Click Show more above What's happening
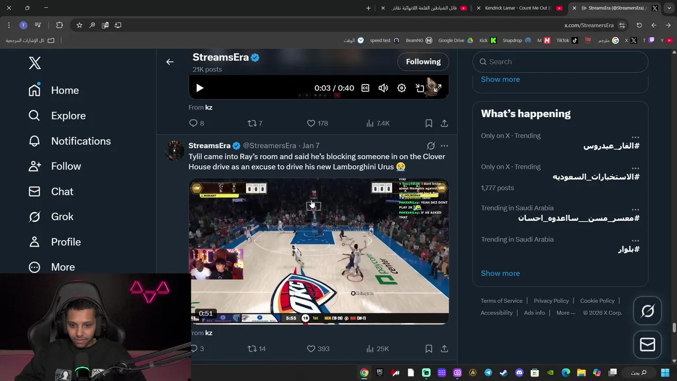The image size is (677, 381). (500, 79)
